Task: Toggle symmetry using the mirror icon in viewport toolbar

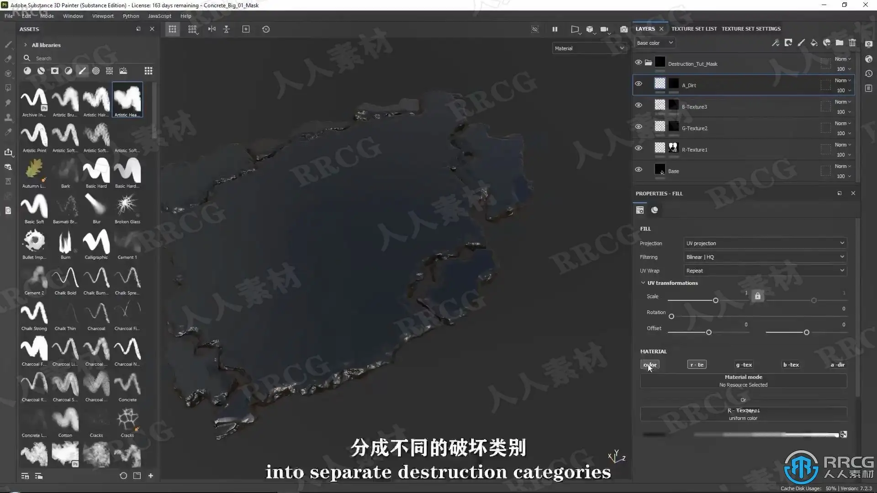Action: pos(212,29)
